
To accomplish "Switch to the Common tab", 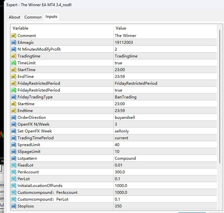I will click(33, 17).
